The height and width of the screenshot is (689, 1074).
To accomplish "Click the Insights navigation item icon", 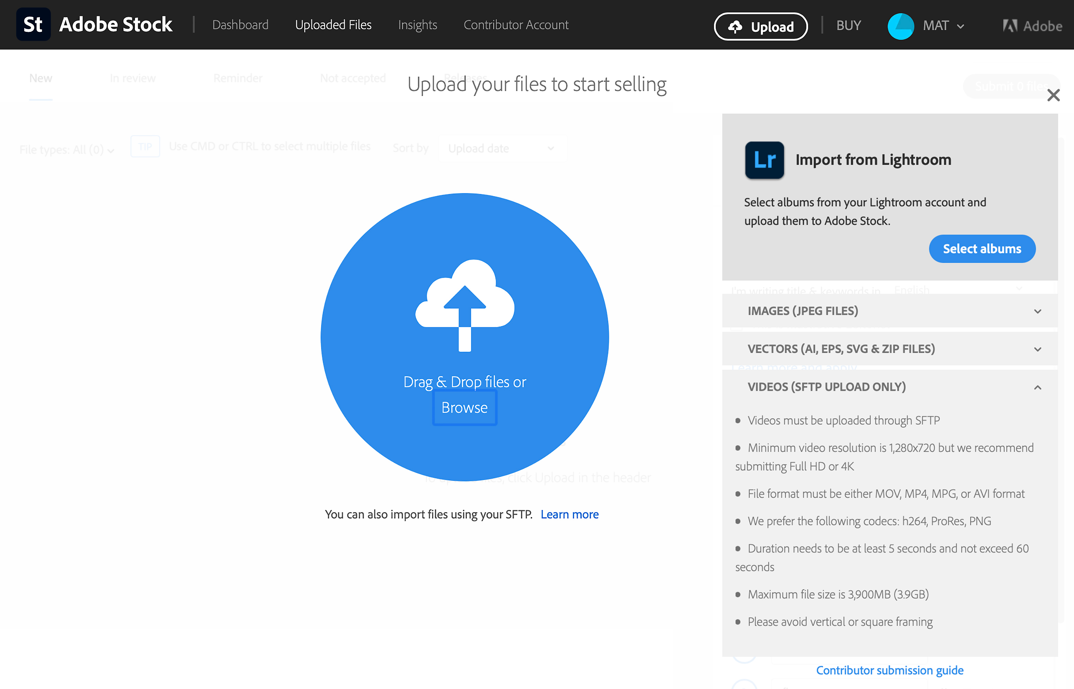I will pyautogui.click(x=417, y=24).
